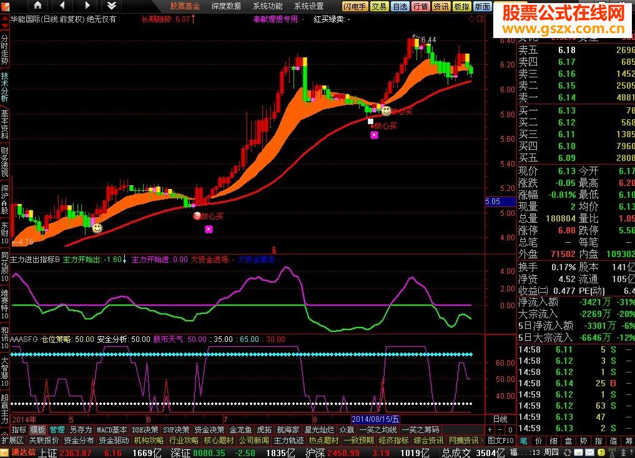Open the 系统功能 menu
Screen dimensions: 635x458
(267, 6)
